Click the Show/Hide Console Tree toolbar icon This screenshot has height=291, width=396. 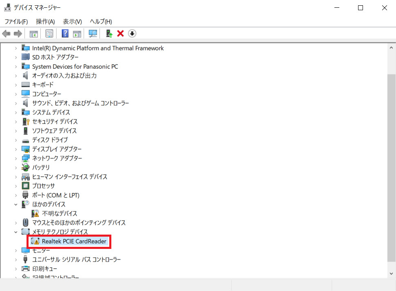[x=33, y=34]
